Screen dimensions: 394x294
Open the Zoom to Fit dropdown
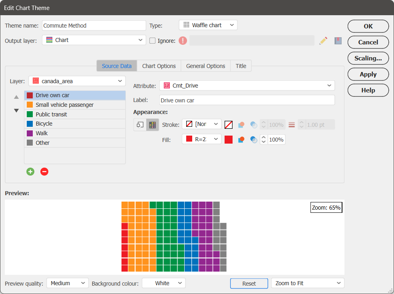(x=308, y=283)
